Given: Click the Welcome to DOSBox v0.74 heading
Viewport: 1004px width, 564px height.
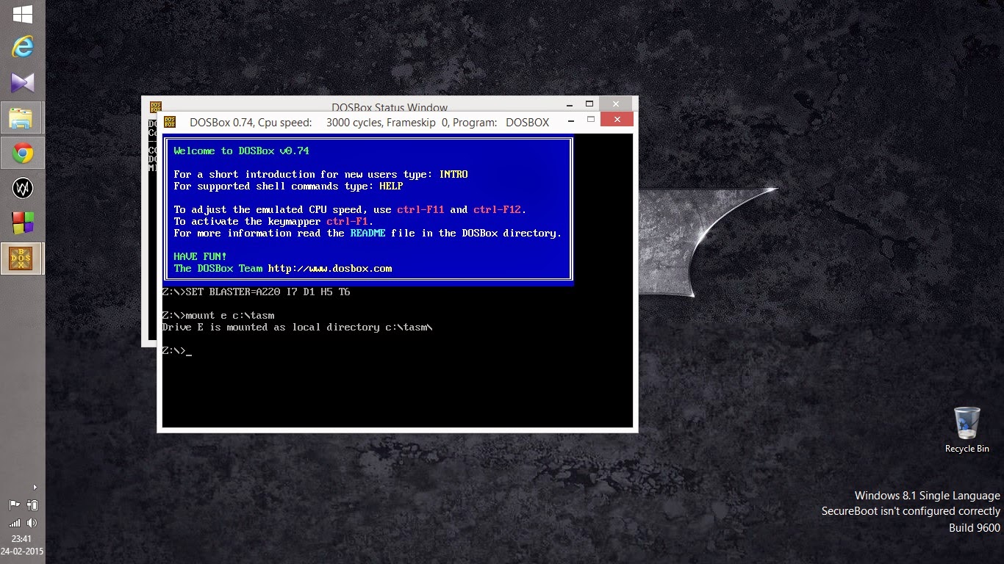Looking at the screenshot, I should (241, 151).
